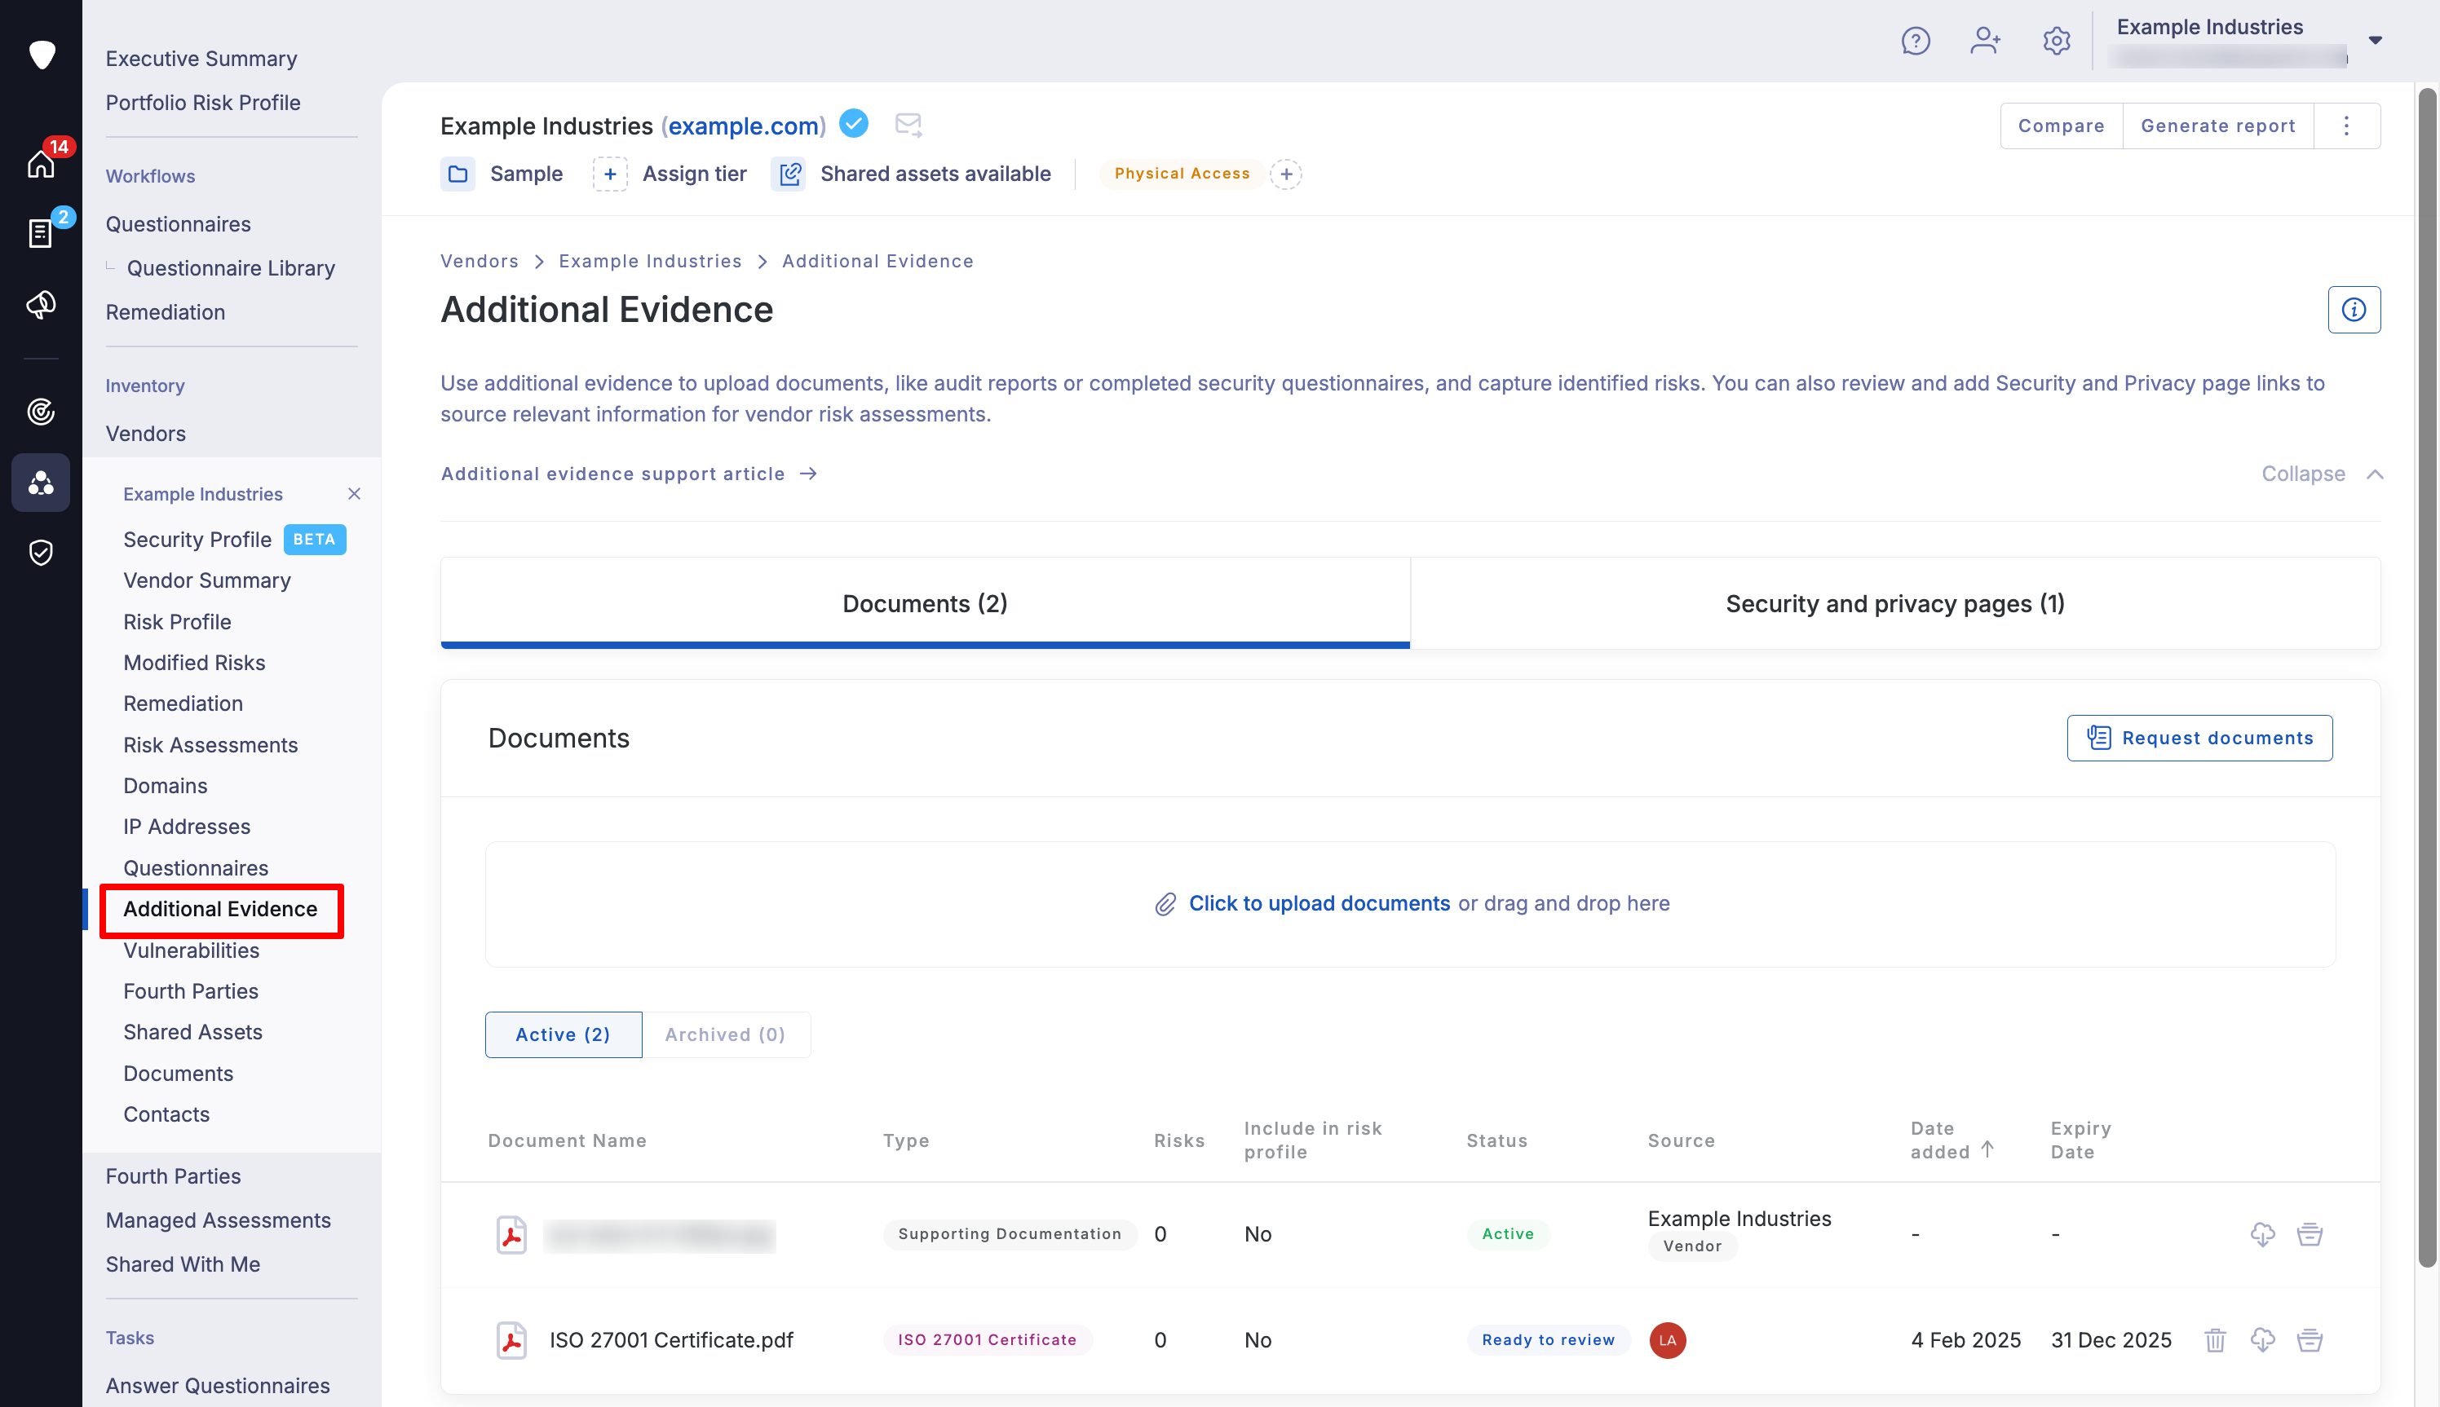
Task: Click the Ready to review status badge
Action: (1548, 1339)
